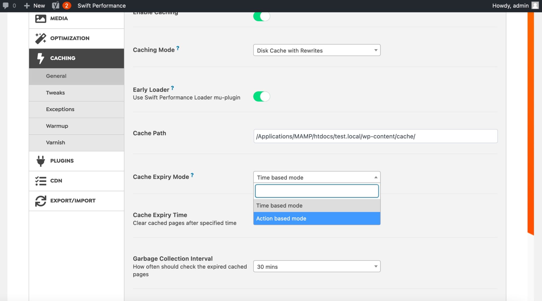Image resolution: width=542 pixels, height=301 pixels.
Task: Click the Caching lightning bolt icon
Action: point(40,58)
